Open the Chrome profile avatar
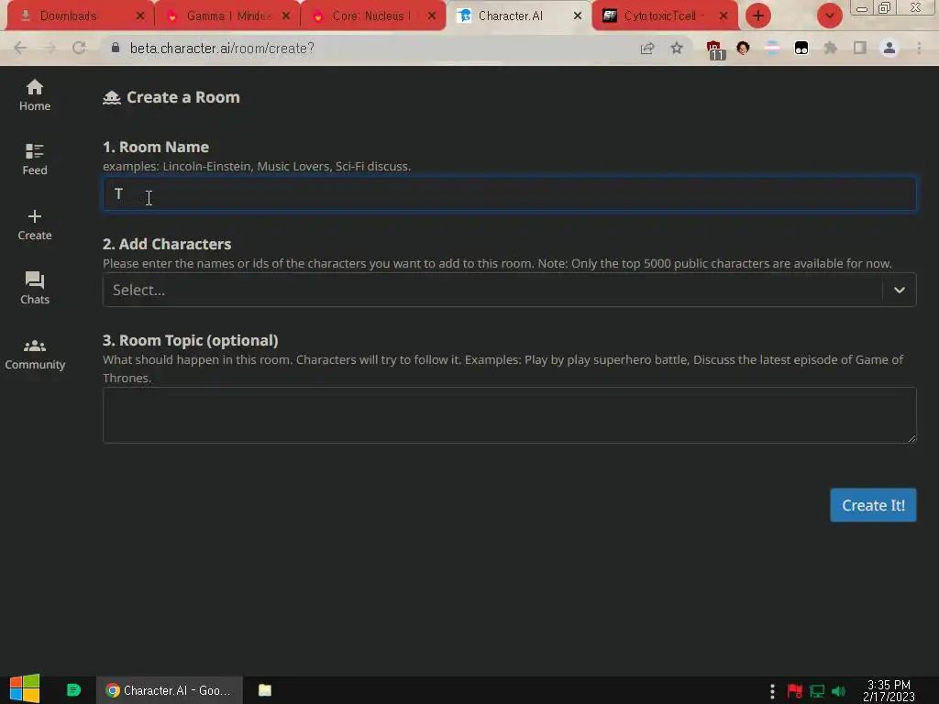This screenshot has width=939, height=704. (x=889, y=48)
